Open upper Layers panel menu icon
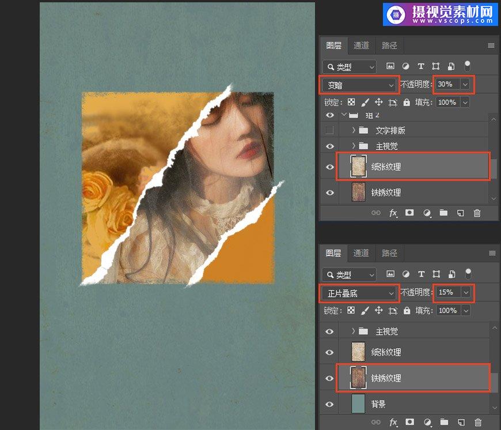 pyautogui.click(x=491, y=46)
